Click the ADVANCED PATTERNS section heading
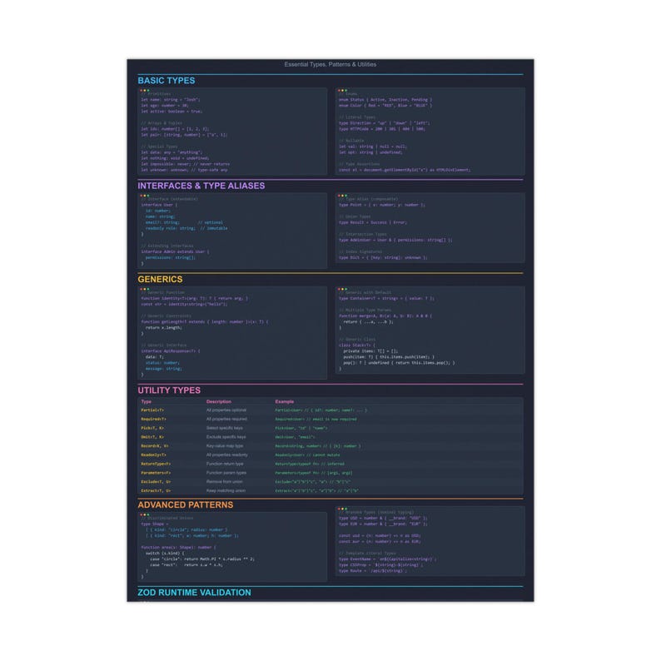Screen dimensions: 661x661 click(x=186, y=505)
